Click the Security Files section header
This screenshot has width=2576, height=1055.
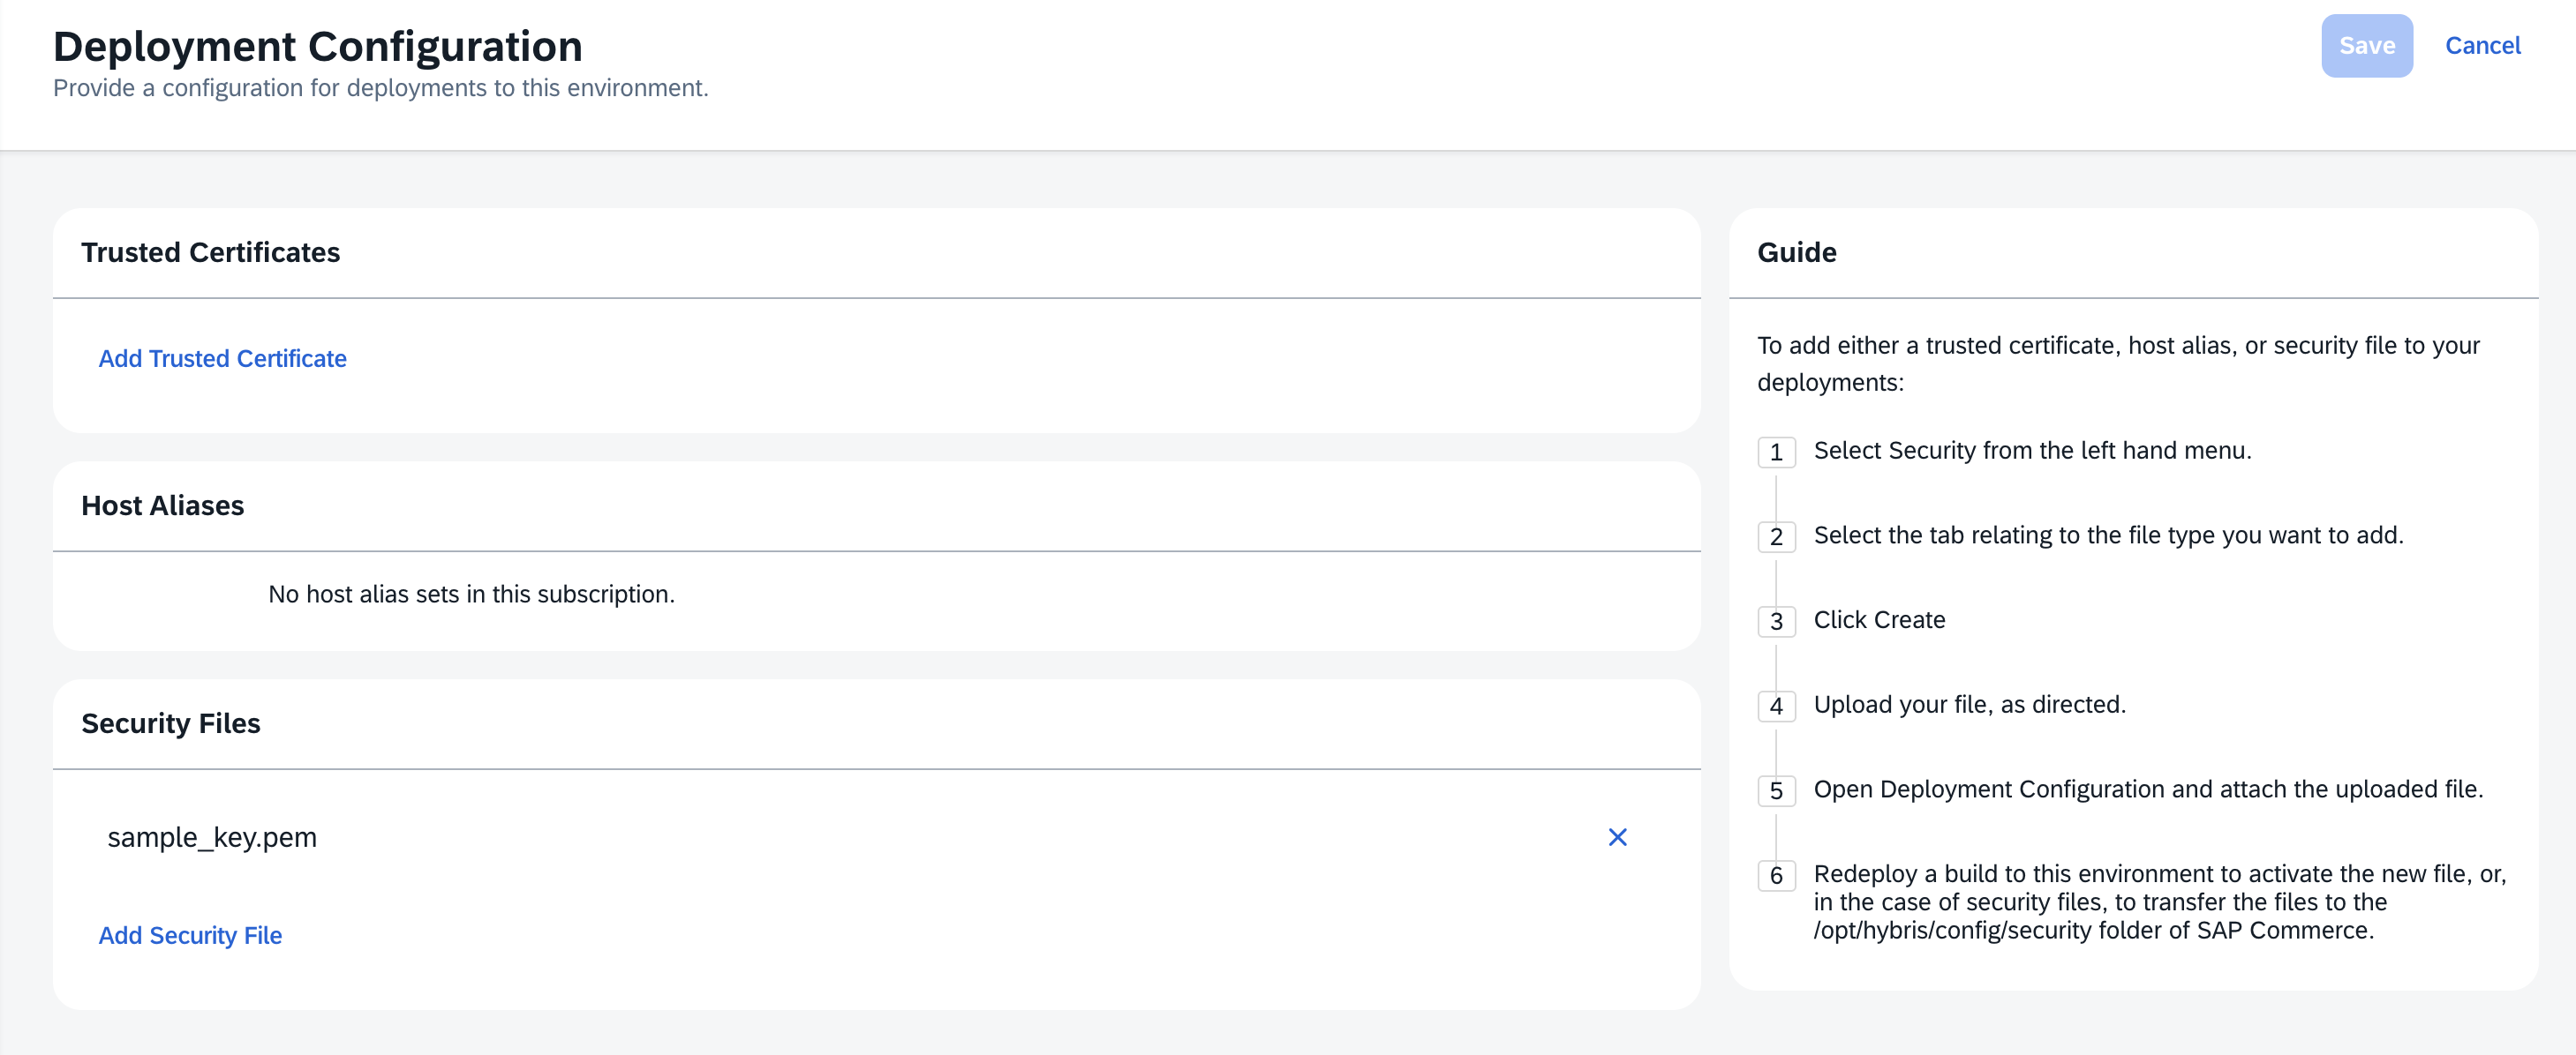[x=171, y=723]
